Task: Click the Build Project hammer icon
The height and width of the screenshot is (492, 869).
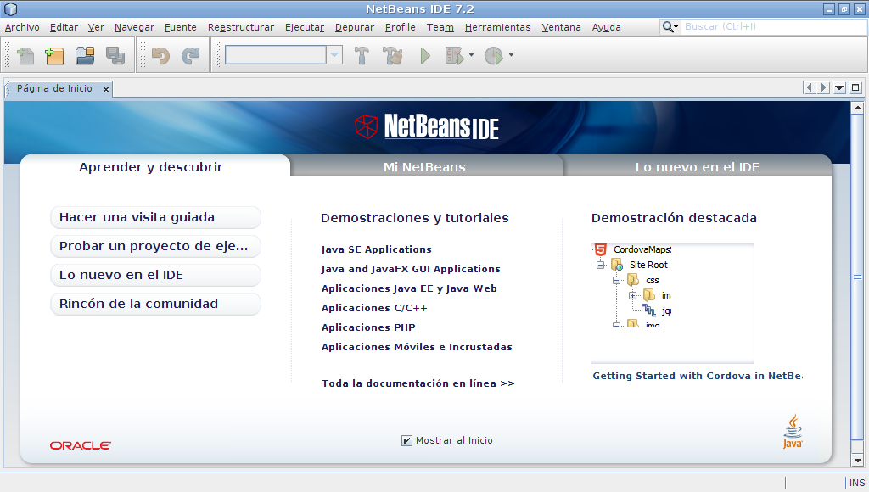Action: click(x=362, y=55)
